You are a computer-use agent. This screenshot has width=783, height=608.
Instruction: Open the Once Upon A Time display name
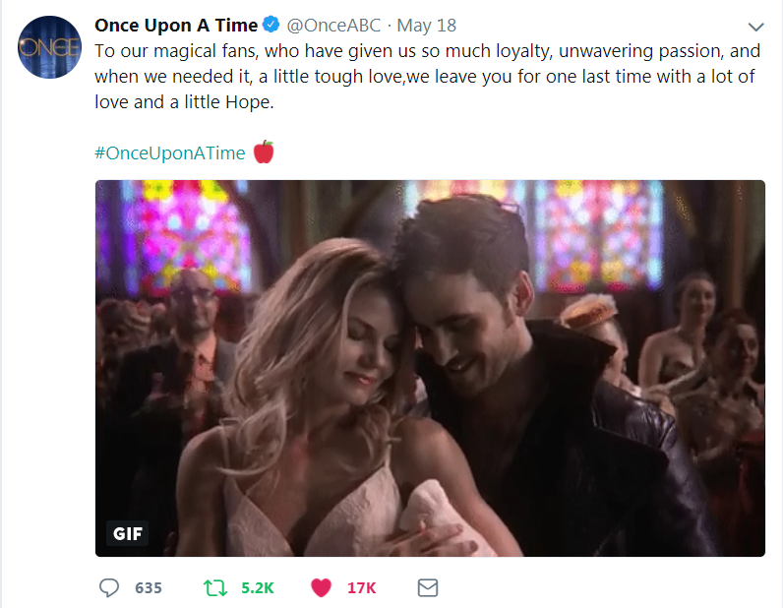pyautogui.click(x=175, y=26)
